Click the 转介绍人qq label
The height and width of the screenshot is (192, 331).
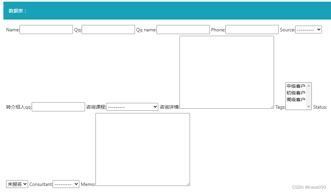tap(19, 107)
